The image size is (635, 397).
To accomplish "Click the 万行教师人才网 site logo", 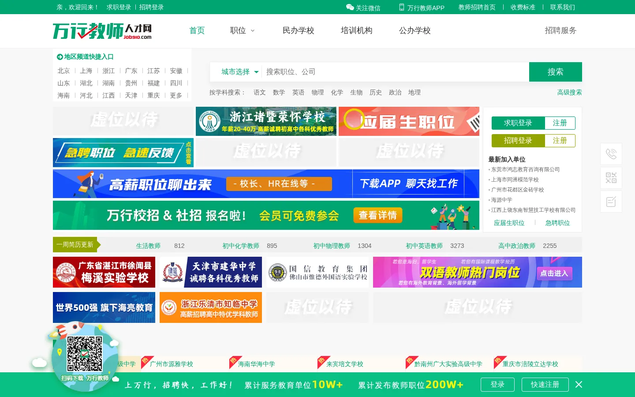I will pyautogui.click(x=102, y=31).
